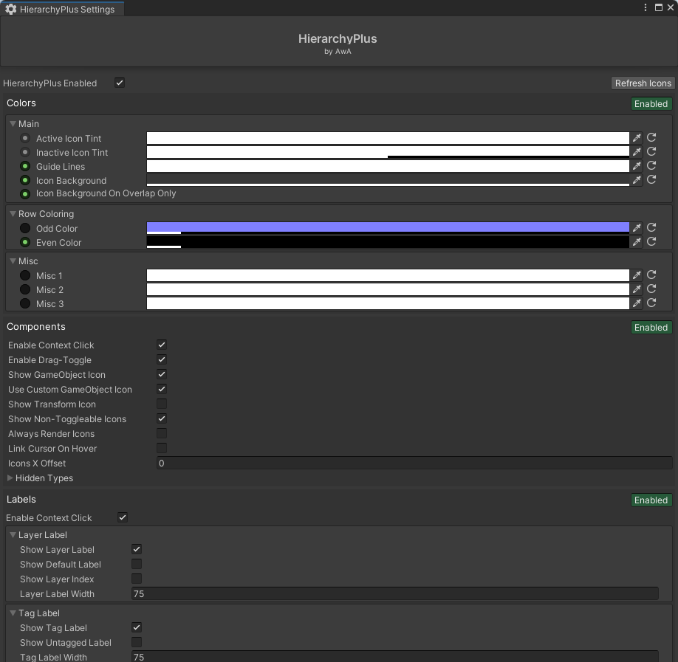
Task: Disable the HierarchyPlus Enabled checkbox
Action: click(120, 83)
